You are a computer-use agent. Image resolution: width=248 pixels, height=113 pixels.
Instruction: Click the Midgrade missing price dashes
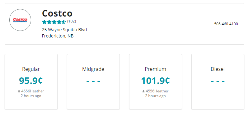(x=93, y=81)
